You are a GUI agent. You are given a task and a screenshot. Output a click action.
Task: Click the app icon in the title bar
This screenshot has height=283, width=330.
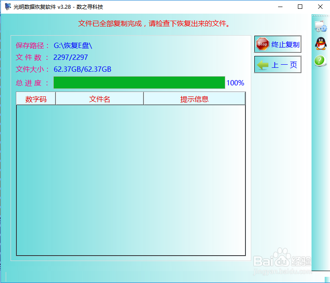coord(8,7)
